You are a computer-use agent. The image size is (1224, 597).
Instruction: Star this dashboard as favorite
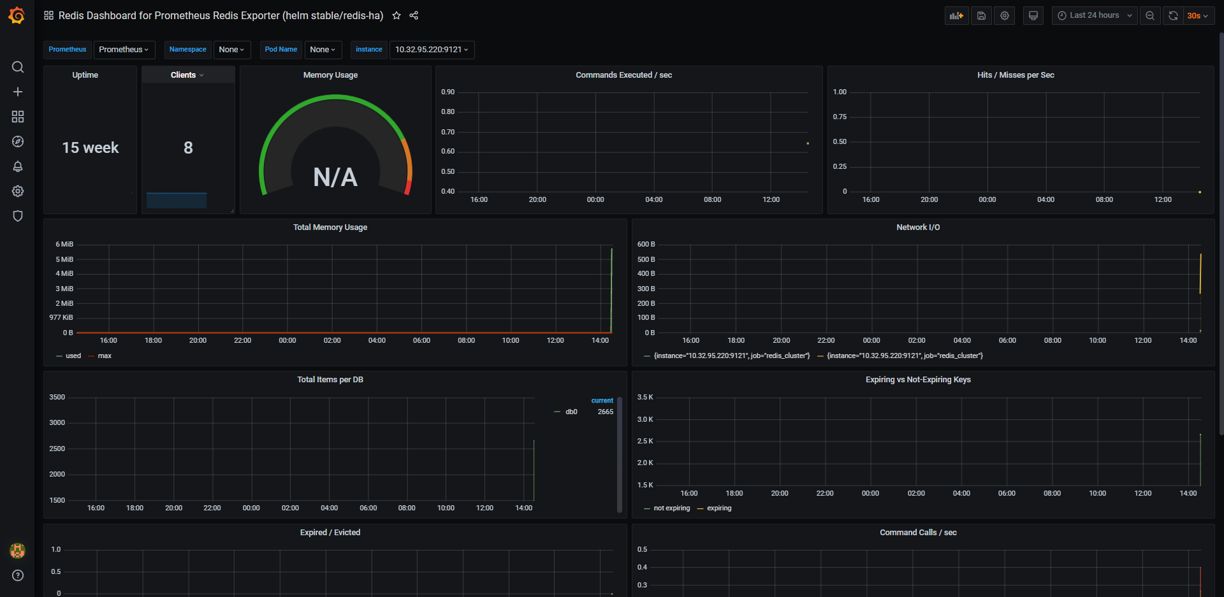tap(397, 15)
